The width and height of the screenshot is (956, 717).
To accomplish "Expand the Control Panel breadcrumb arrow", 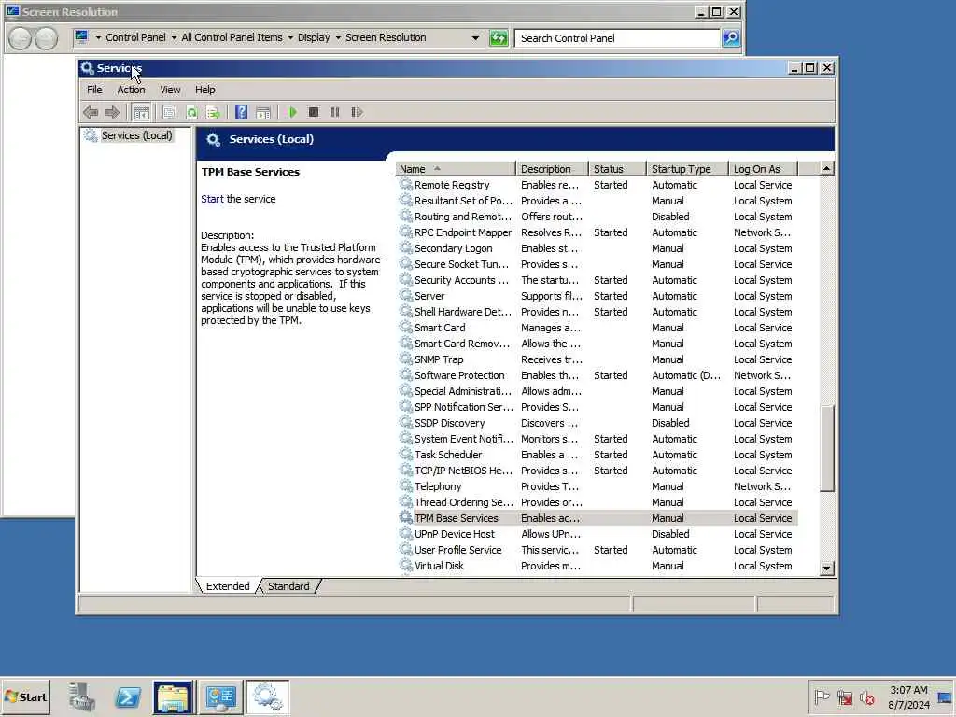I will 174,37.
